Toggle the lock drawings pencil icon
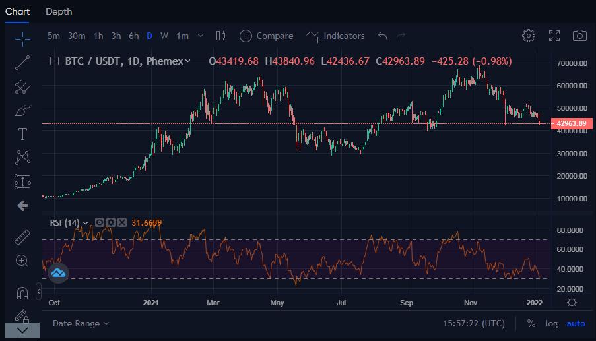This screenshot has height=341, width=596. [x=22, y=316]
